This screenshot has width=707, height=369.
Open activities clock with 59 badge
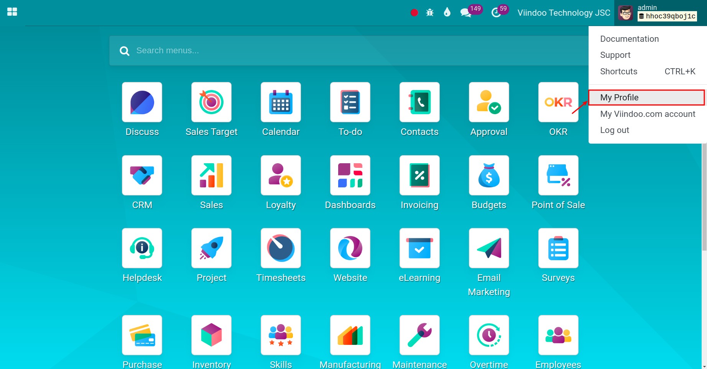pyautogui.click(x=500, y=11)
